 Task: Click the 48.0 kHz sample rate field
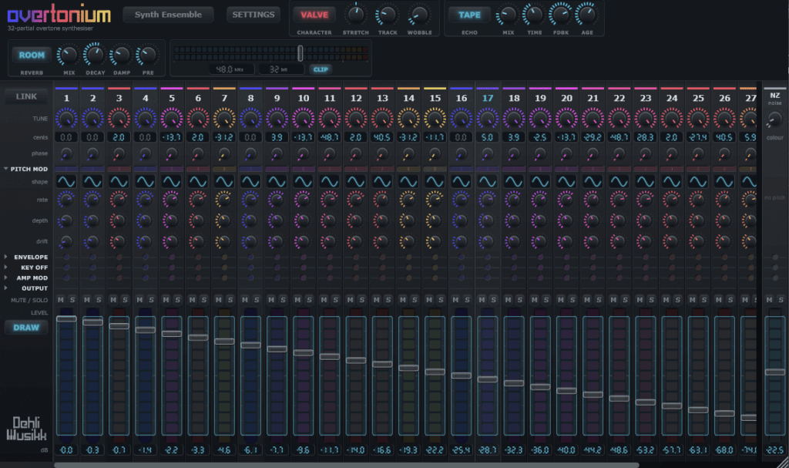tap(231, 69)
